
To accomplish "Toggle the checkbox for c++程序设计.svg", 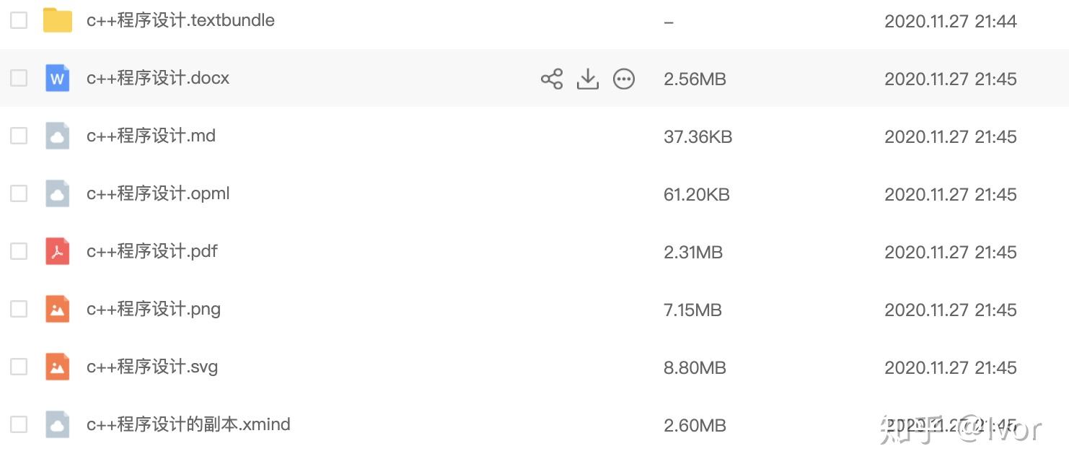I will [x=19, y=367].
